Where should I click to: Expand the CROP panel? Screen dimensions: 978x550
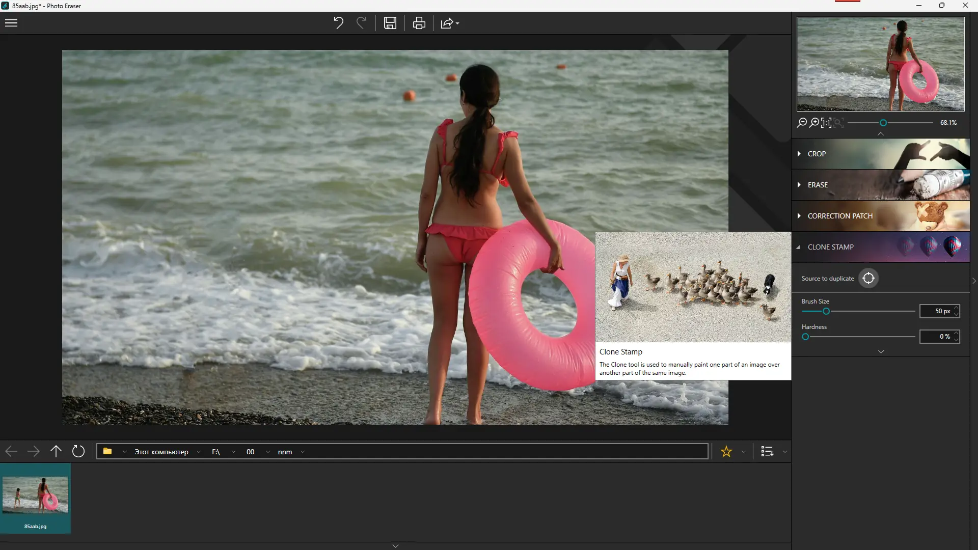tap(817, 154)
